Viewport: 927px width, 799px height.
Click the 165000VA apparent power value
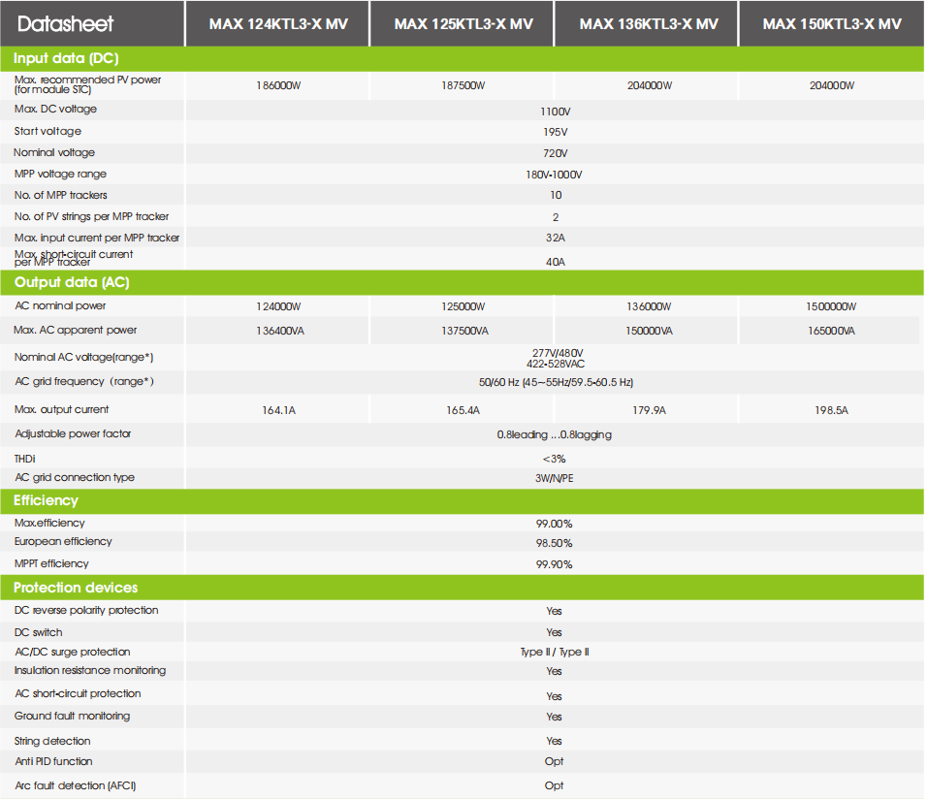831,332
